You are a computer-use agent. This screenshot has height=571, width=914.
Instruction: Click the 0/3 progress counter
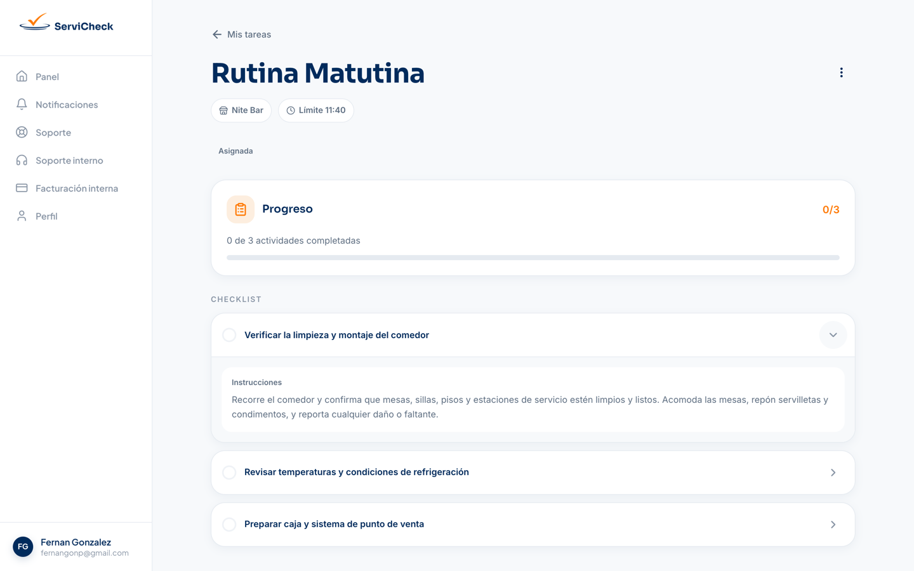(830, 209)
